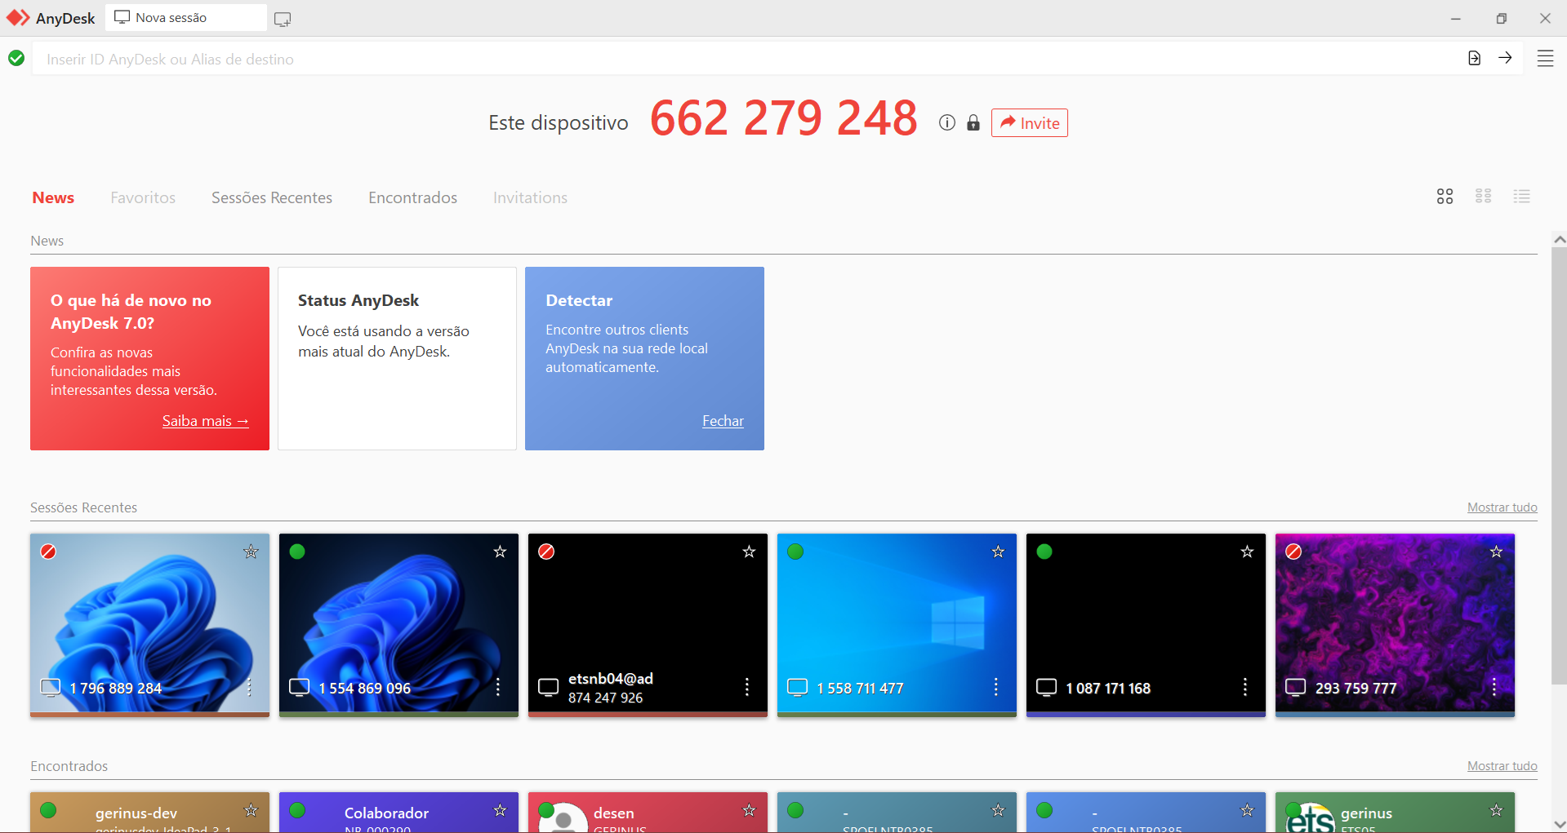Click the green connection status icon
The height and width of the screenshot is (833, 1567).
pos(16,58)
